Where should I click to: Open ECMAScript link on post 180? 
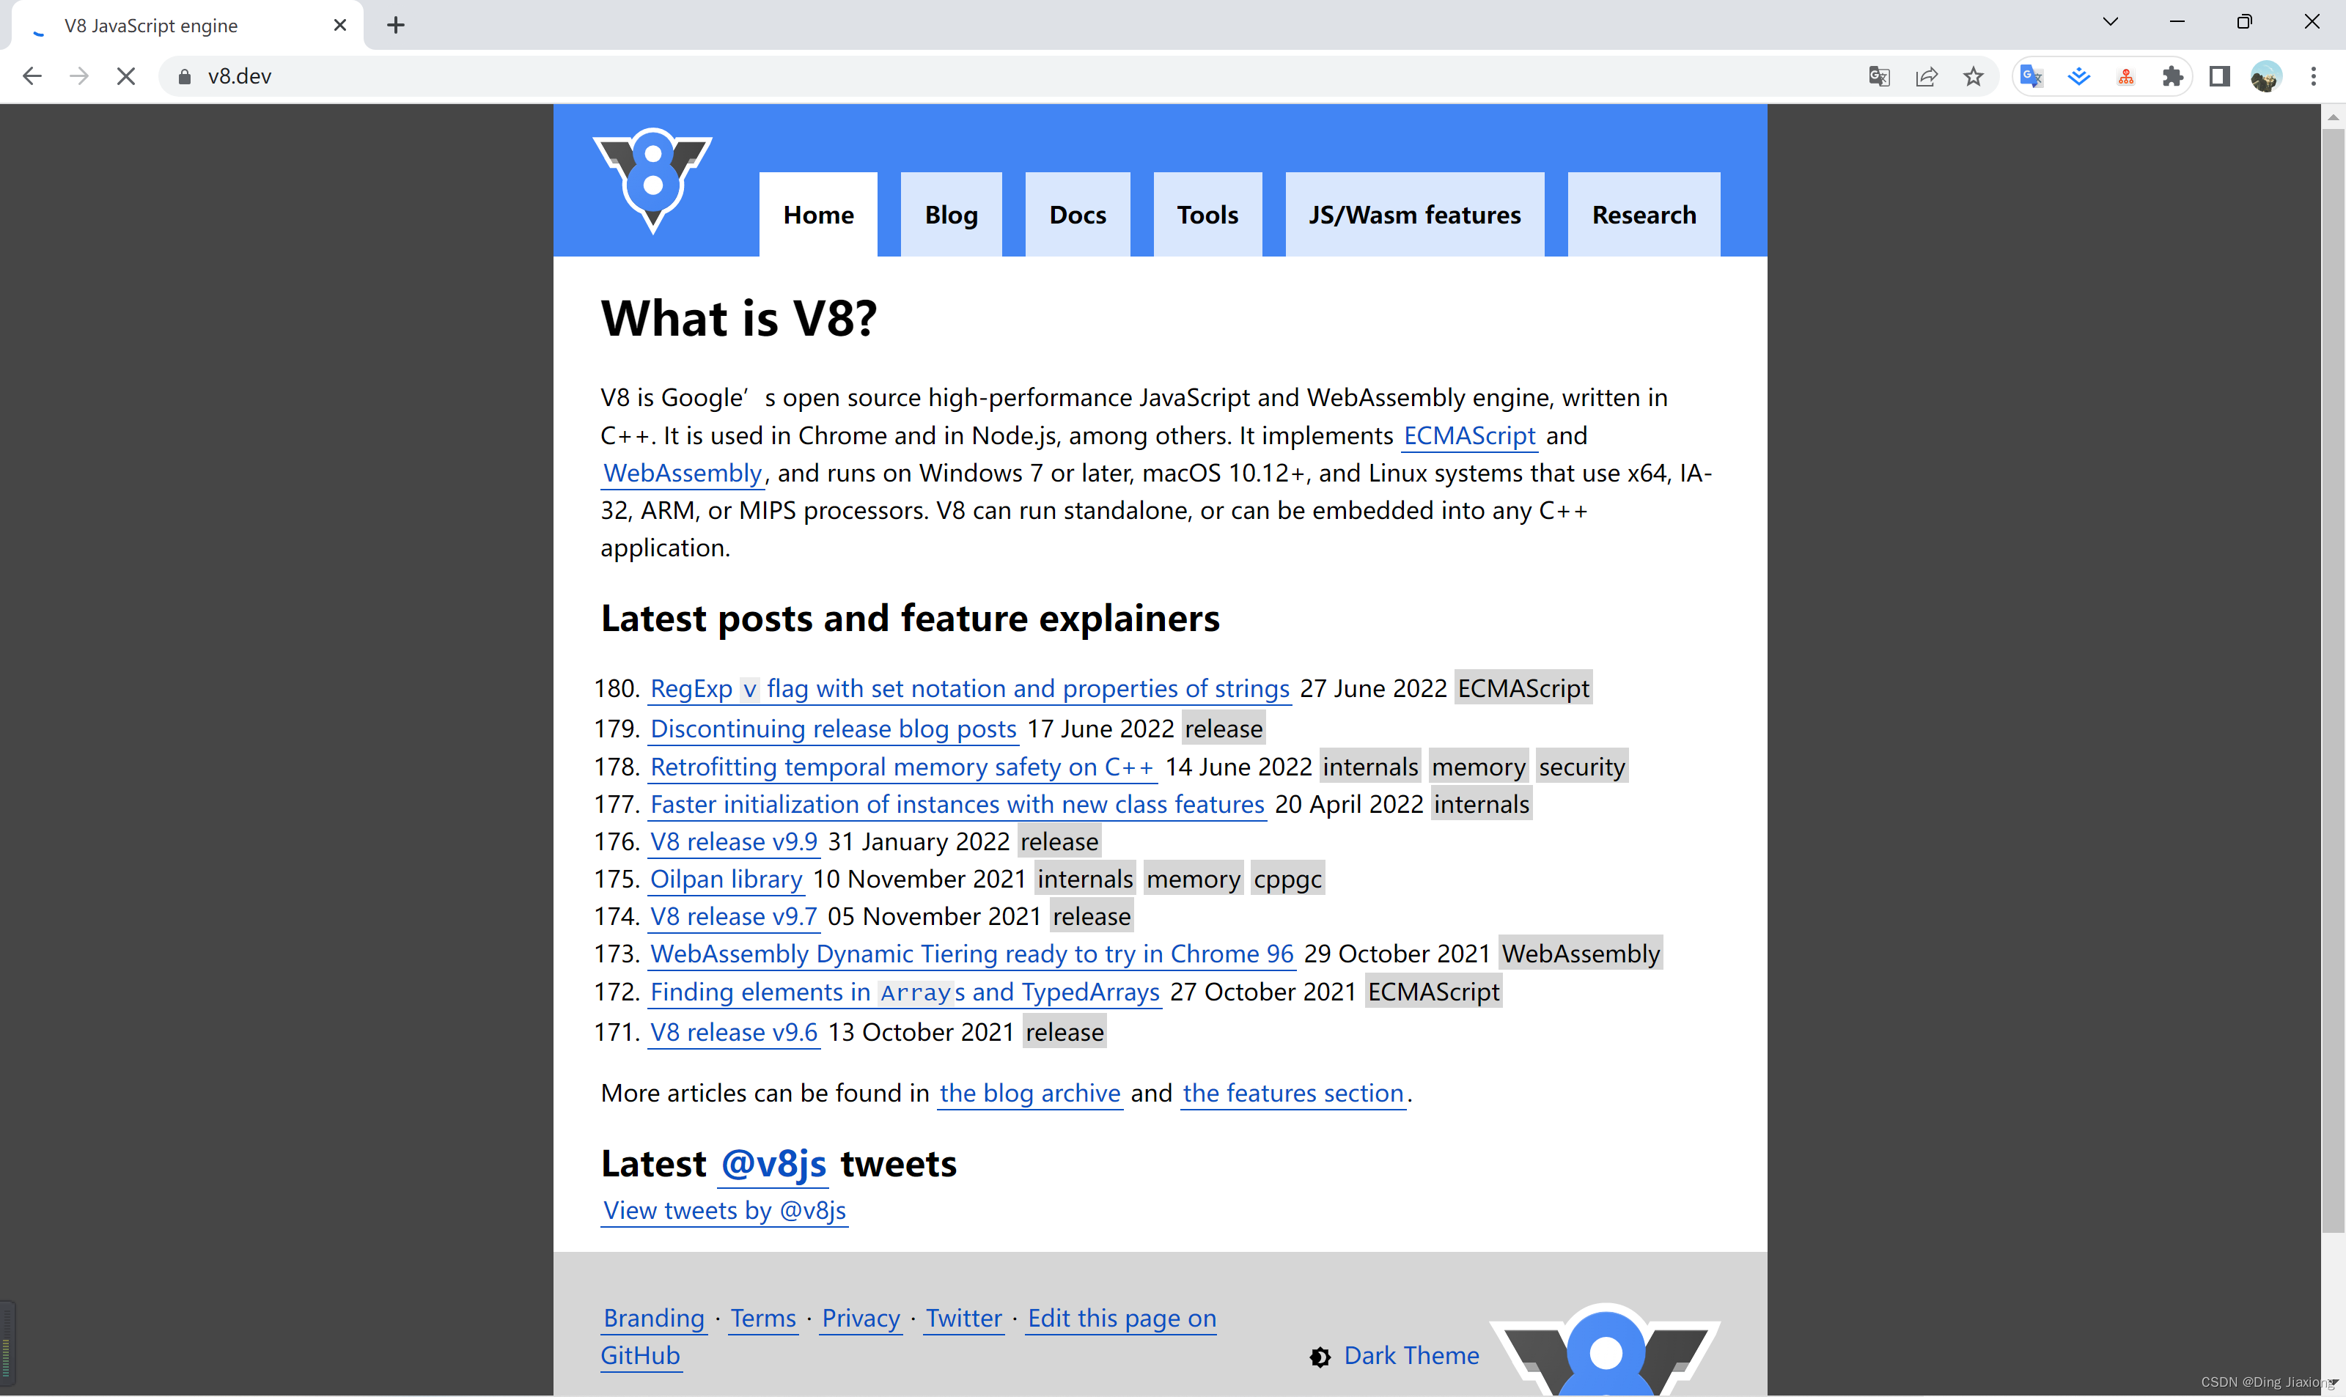(x=1521, y=687)
